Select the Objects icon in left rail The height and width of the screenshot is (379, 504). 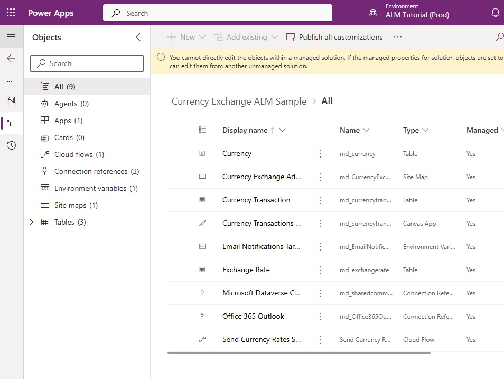[x=12, y=123]
